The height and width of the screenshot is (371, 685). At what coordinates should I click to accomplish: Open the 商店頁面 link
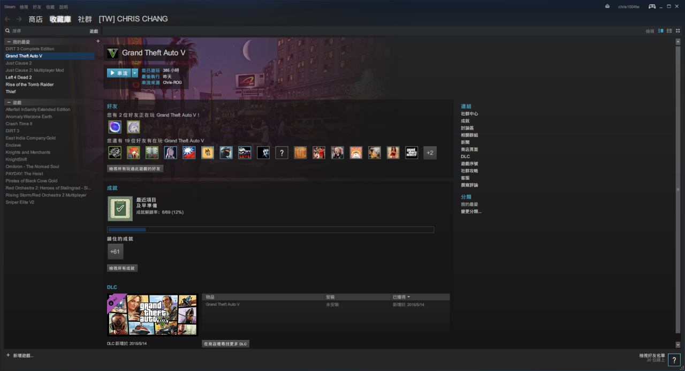click(x=469, y=149)
